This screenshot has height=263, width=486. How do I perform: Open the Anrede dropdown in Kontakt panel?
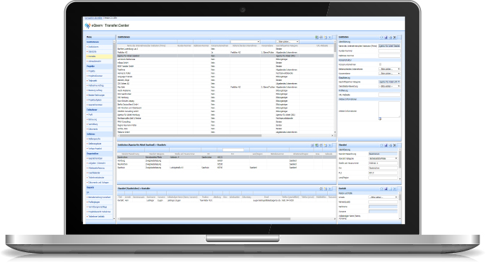[x=383, y=197]
